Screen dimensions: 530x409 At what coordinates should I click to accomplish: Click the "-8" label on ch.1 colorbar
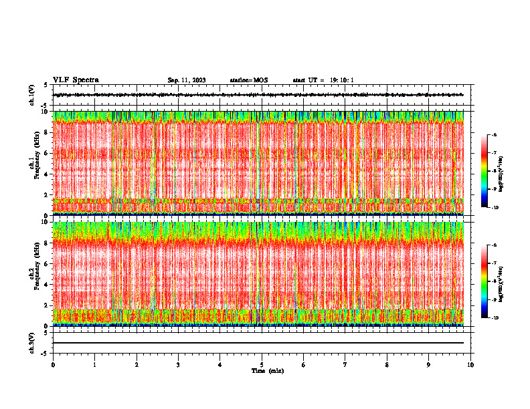(x=494, y=171)
